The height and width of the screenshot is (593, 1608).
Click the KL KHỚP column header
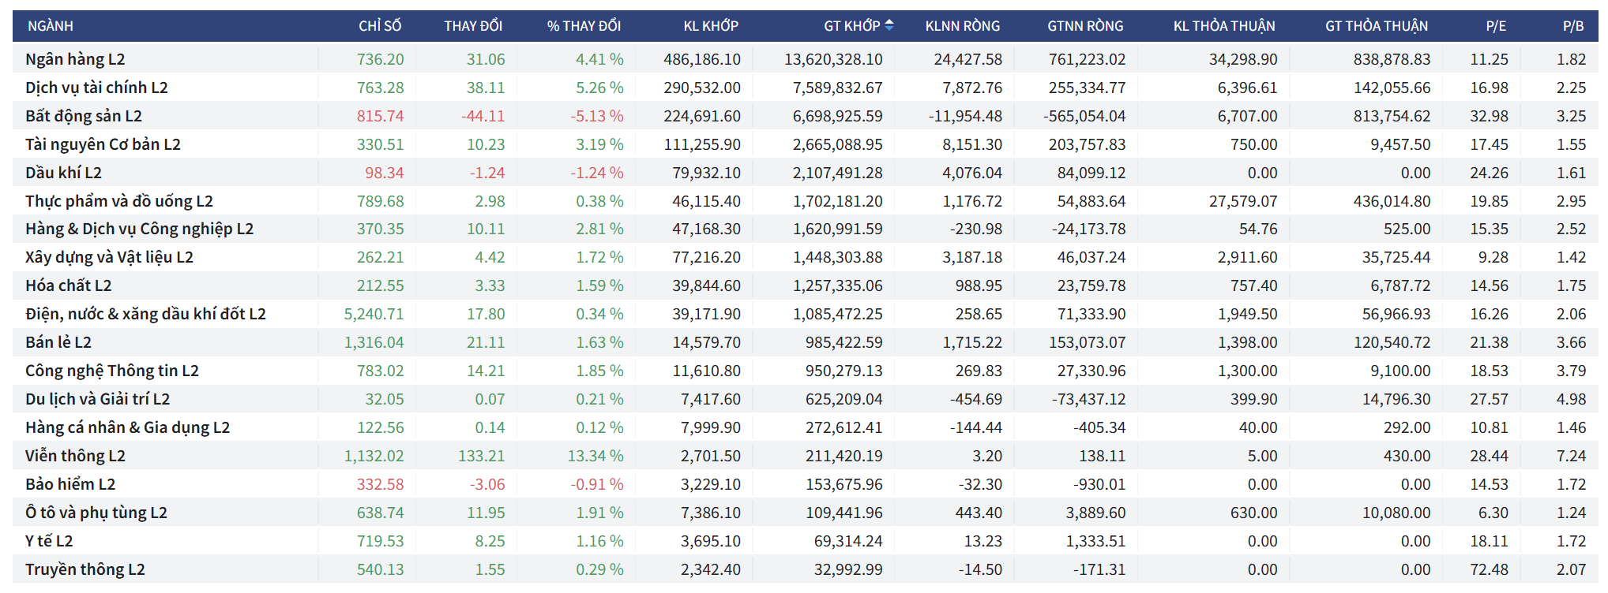click(711, 26)
